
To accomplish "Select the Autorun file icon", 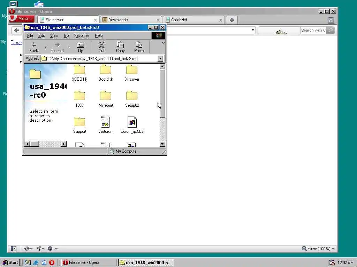I will (x=106, y=125).
